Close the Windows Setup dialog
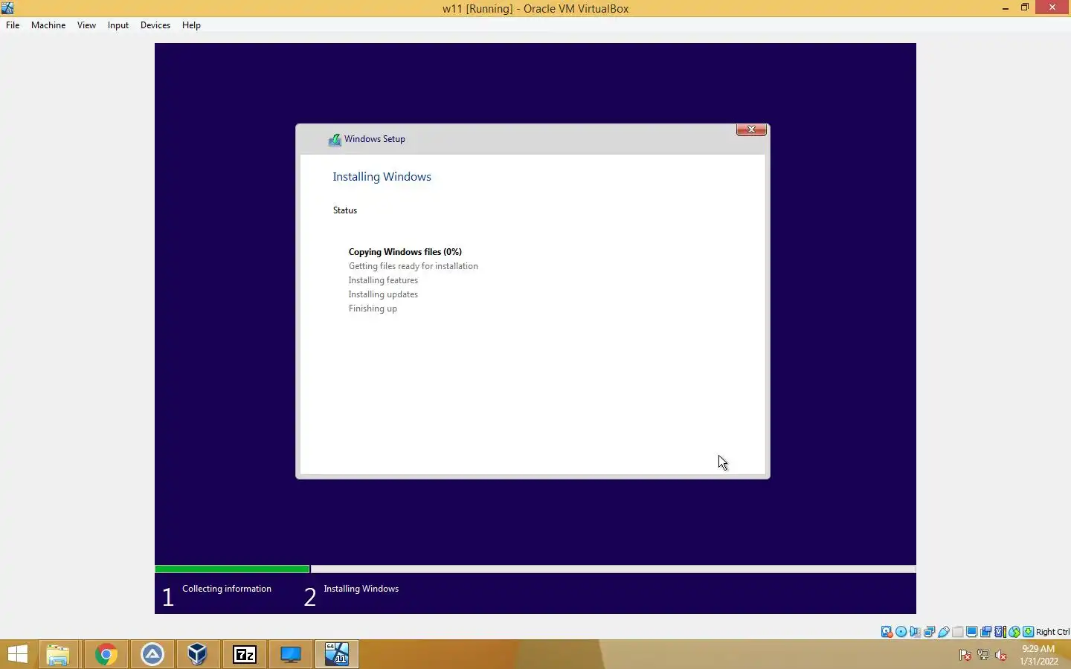 tap(751, 129)
